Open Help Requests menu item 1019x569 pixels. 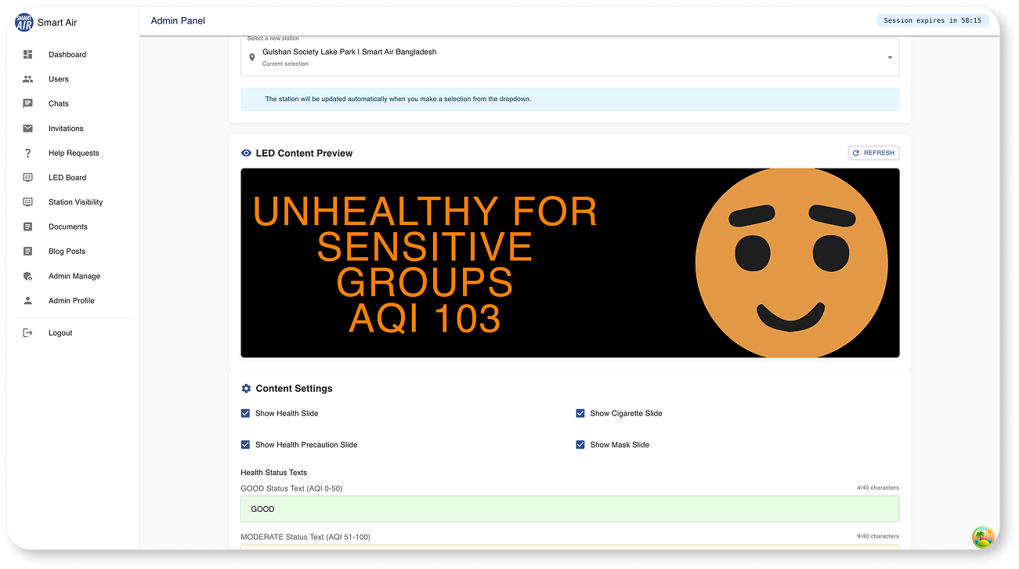[x=73, y=153]
